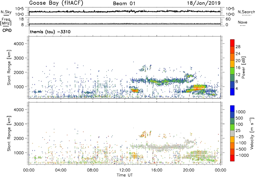Click the 'Goose Bay (fitACF)' plot title
The width and height of the screenshot is (255, 177).
[56, 3]
